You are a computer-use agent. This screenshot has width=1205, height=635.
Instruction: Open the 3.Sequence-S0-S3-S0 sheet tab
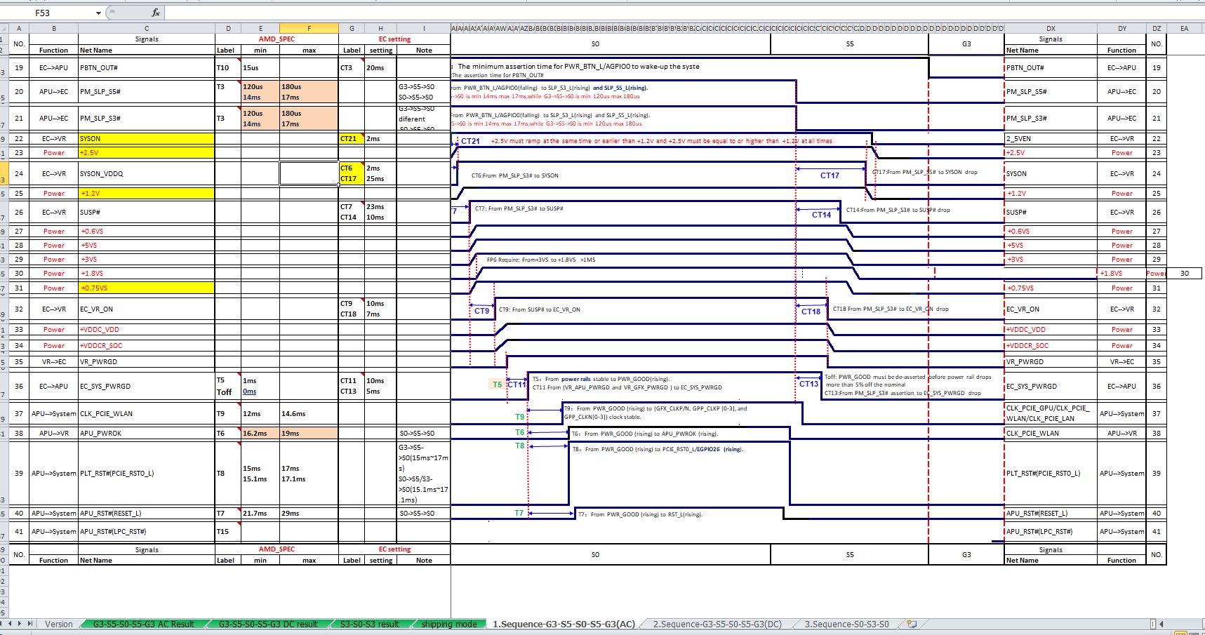846,624
